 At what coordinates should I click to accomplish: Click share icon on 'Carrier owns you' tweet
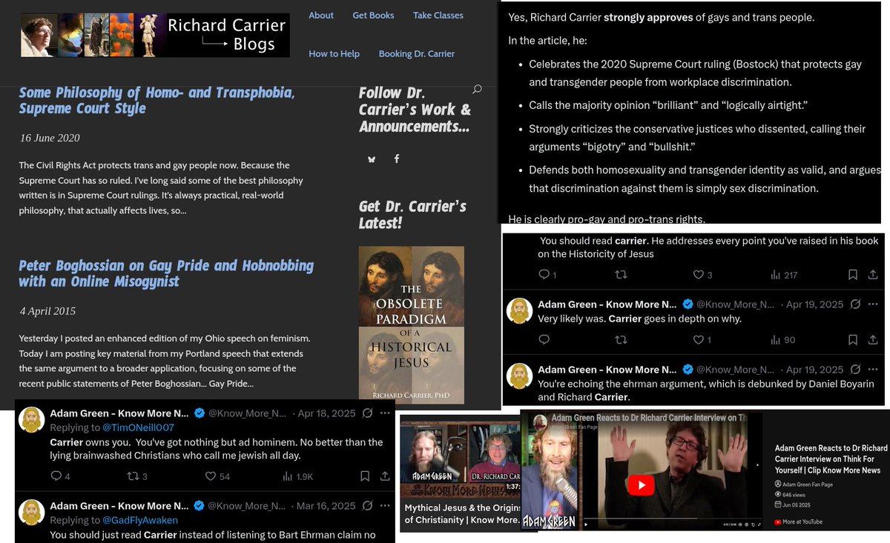point(385,476)
